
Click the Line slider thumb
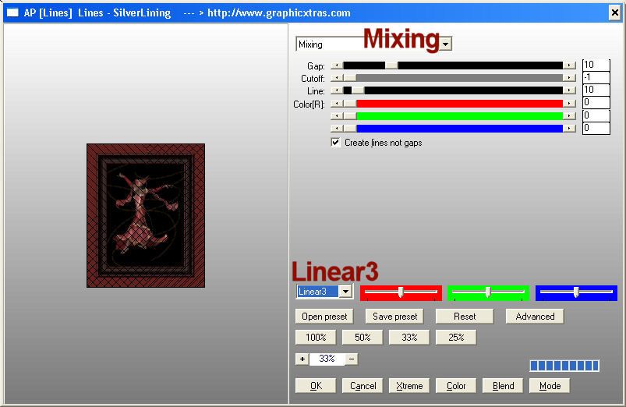[x=358, y=90]
